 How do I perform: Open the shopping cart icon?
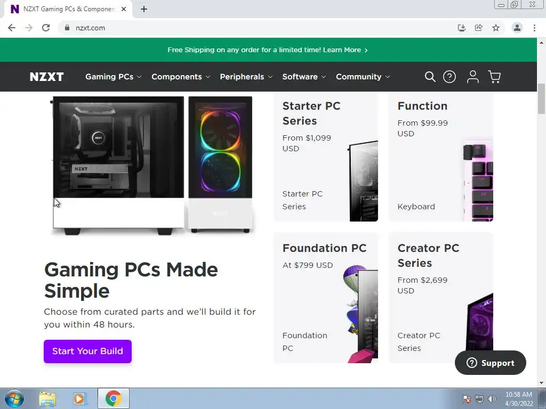click(x=494, y=77)
